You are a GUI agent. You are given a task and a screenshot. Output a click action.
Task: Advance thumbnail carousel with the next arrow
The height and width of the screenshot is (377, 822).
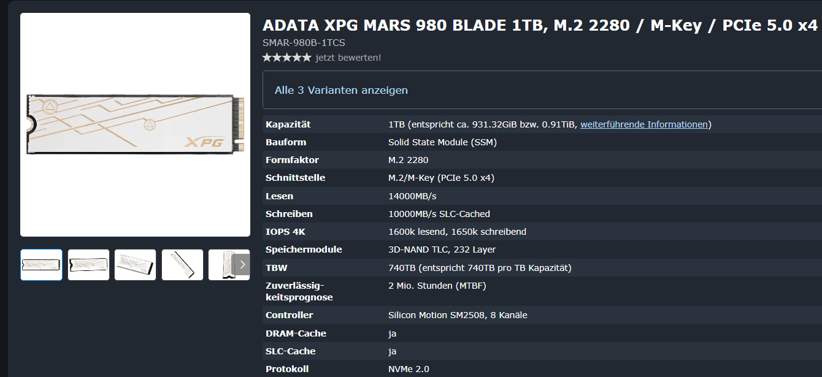[x=242, y=265]
